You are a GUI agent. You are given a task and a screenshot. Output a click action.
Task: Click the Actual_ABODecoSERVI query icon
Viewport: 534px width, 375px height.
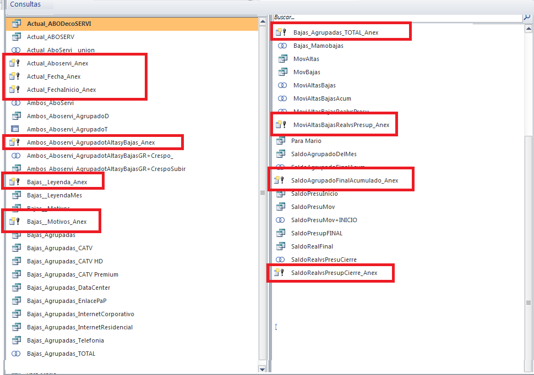tap(16, 24)
